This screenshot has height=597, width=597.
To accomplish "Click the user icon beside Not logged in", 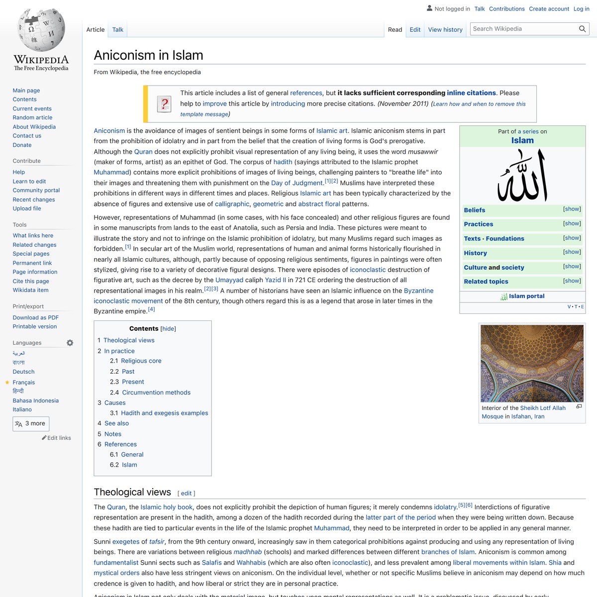I will click(x=429, y=8).
